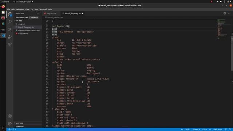Image resolution: width=233 pixels, height=131 pixels.
Task: Open the Manage gear icon
Action: pyautogui.click(x=10, y=124)
